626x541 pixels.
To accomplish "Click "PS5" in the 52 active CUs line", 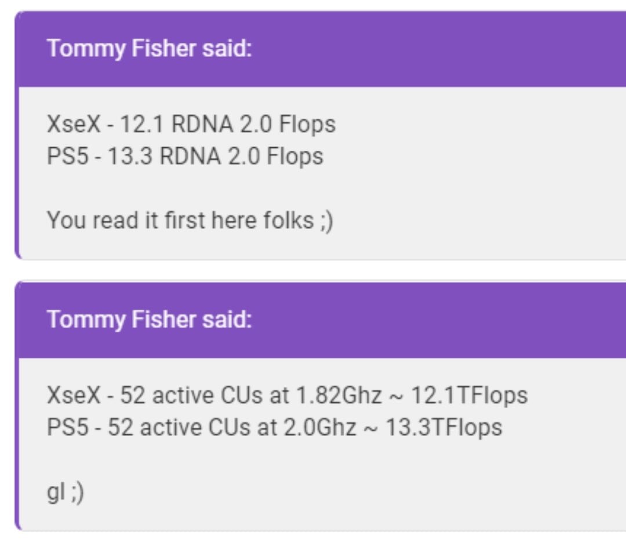I will [x=67, y=427].
